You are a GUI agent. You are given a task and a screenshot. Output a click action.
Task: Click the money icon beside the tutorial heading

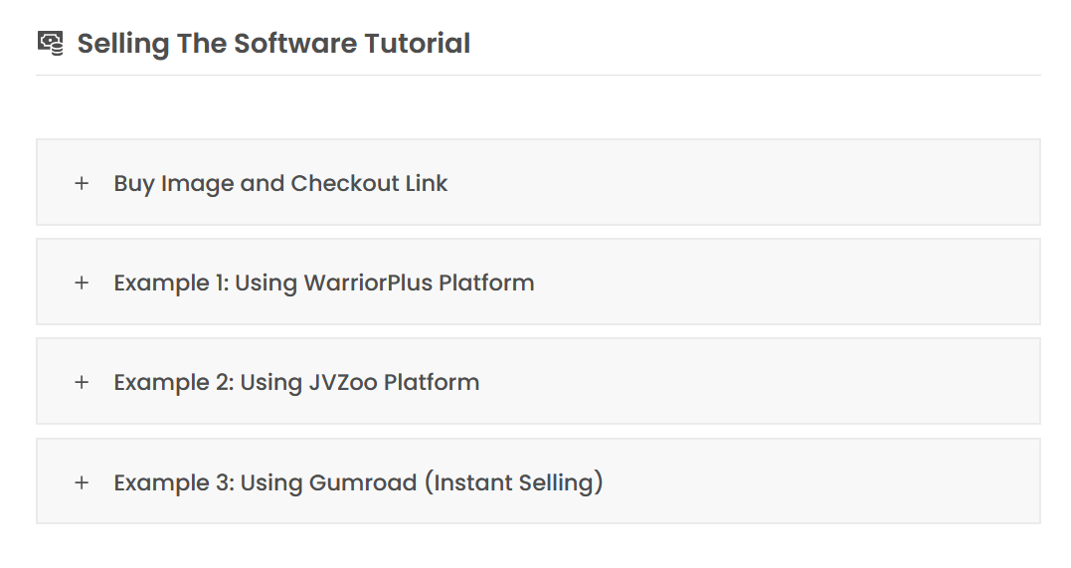point(51,43)
